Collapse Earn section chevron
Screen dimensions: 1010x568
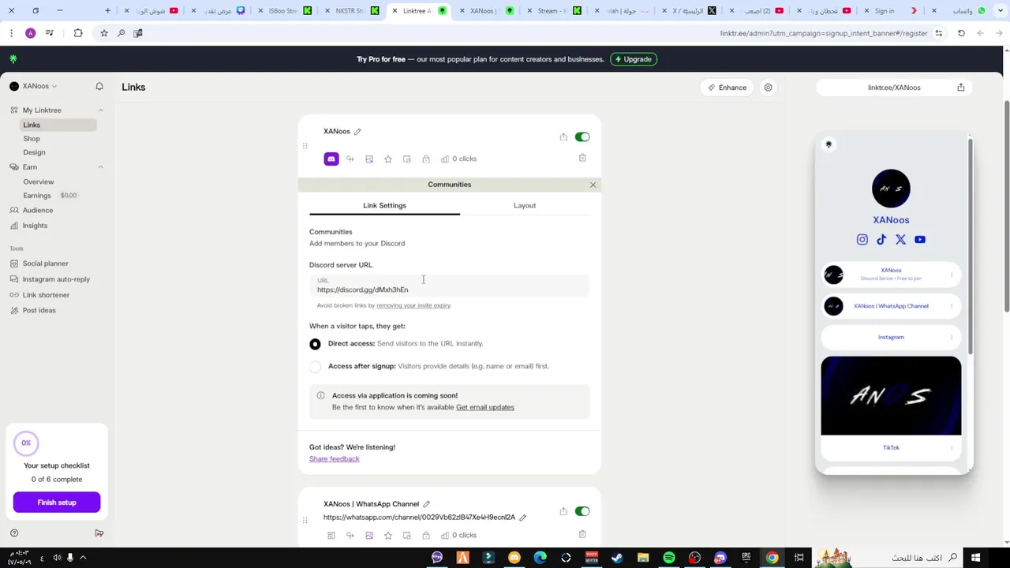(100, 167)
